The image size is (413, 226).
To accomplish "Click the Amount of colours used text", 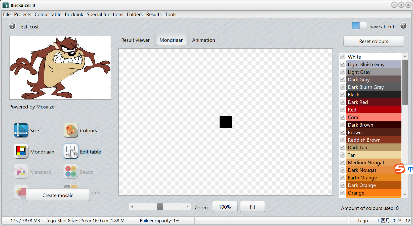I will coord(370,208).
